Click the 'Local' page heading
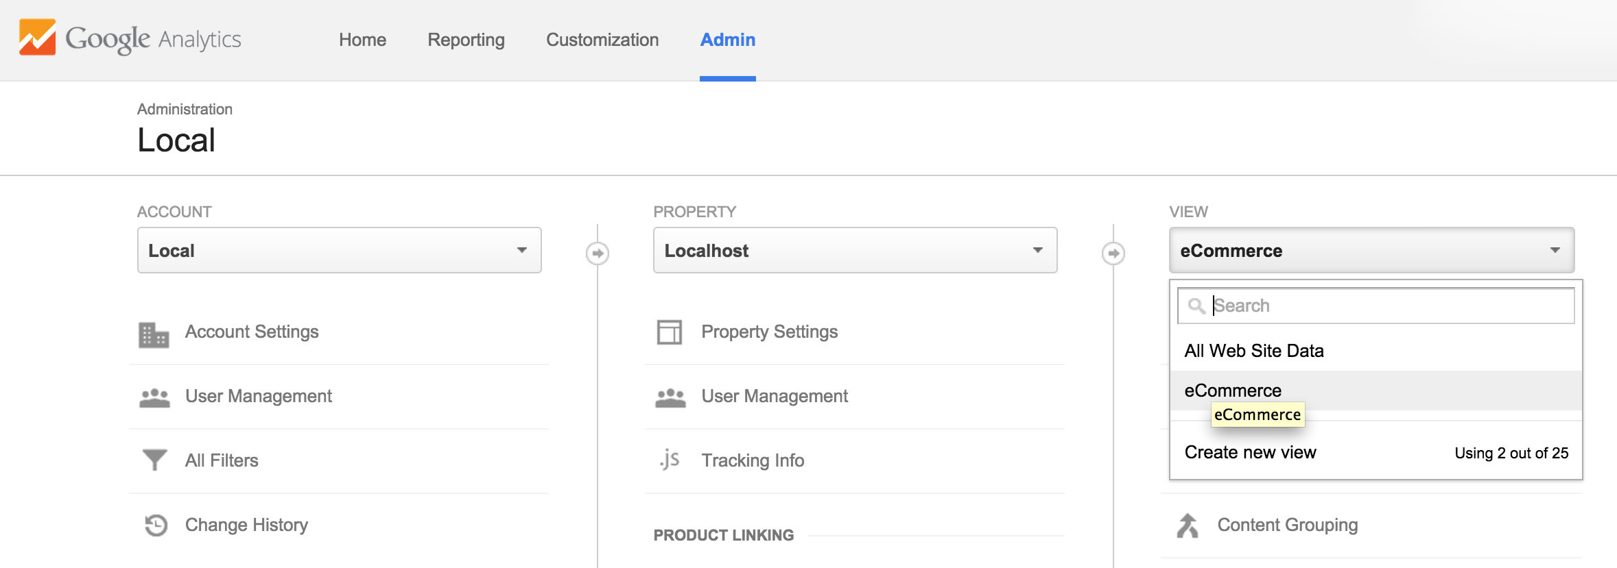Viewport: 1617px width, 568px height. (176, 140)
